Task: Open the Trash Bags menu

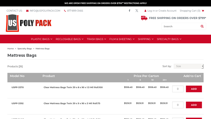Action: pyautogui.click(x=96, y=39)
